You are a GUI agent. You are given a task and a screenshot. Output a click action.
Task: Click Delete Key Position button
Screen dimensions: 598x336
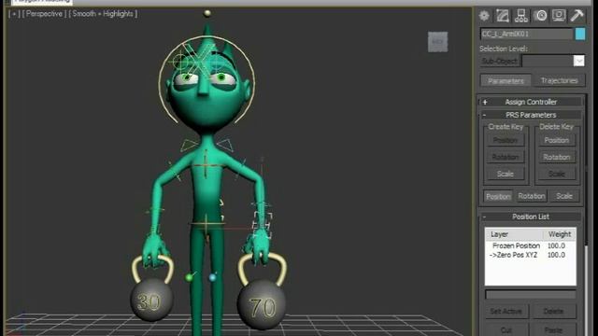557,140
